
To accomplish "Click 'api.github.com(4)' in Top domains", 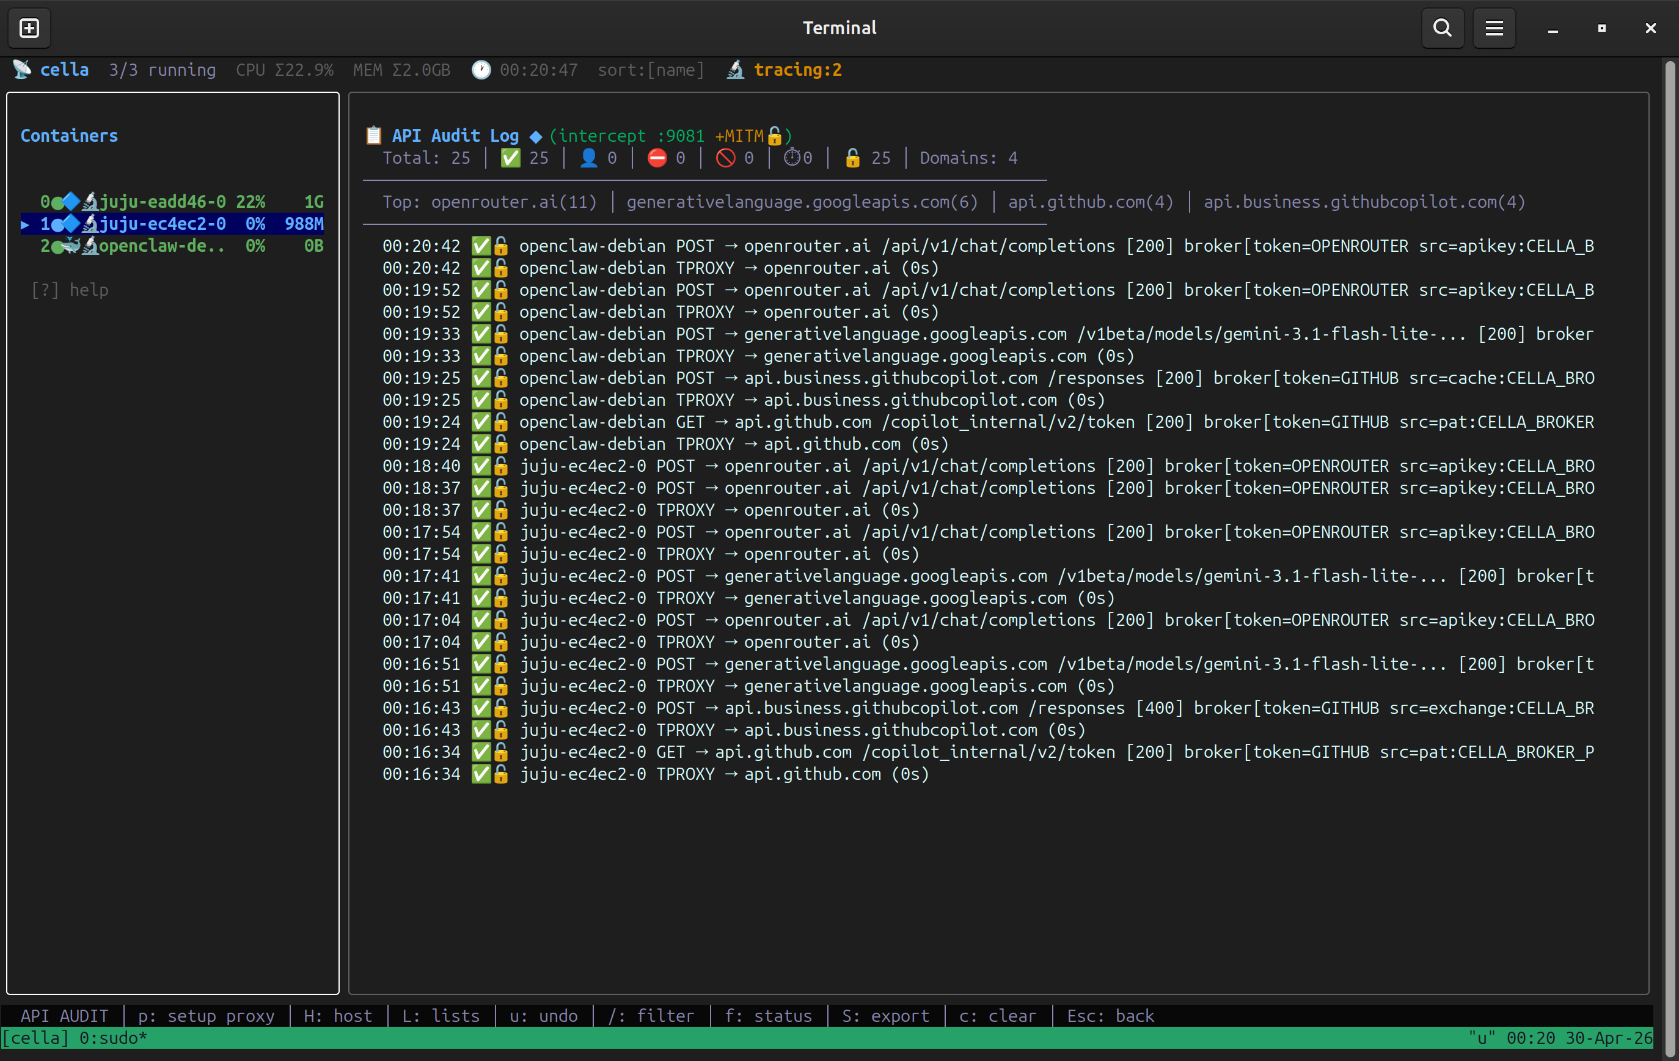I will [1091, 202].
